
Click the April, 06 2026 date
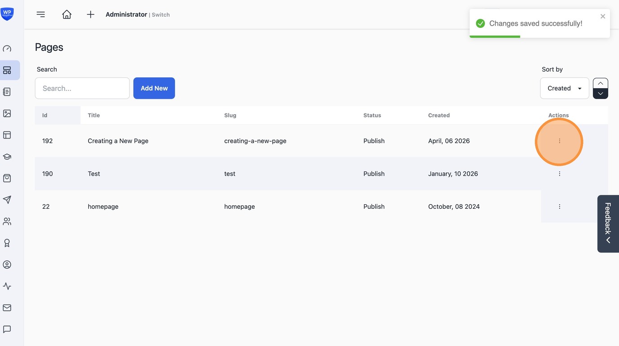(x=449, y=141)
